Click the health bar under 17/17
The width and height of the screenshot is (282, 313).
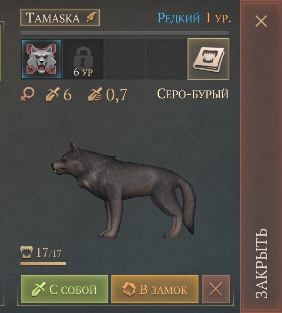43,263
